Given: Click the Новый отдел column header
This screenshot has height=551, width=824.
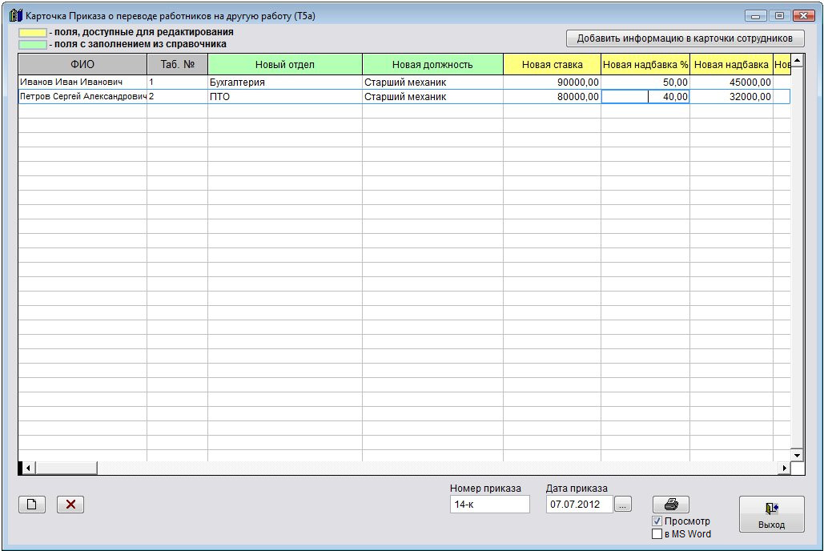Looking at the screenshot, I should [x=284, y=65].
